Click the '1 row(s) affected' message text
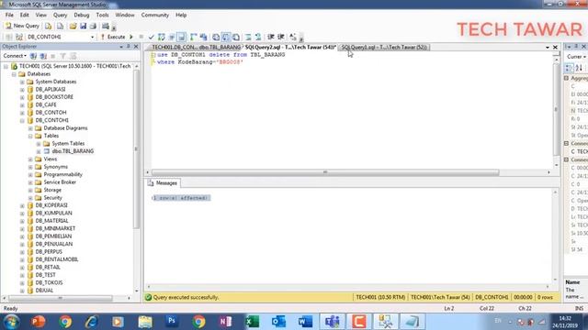 tap(181, 198)
